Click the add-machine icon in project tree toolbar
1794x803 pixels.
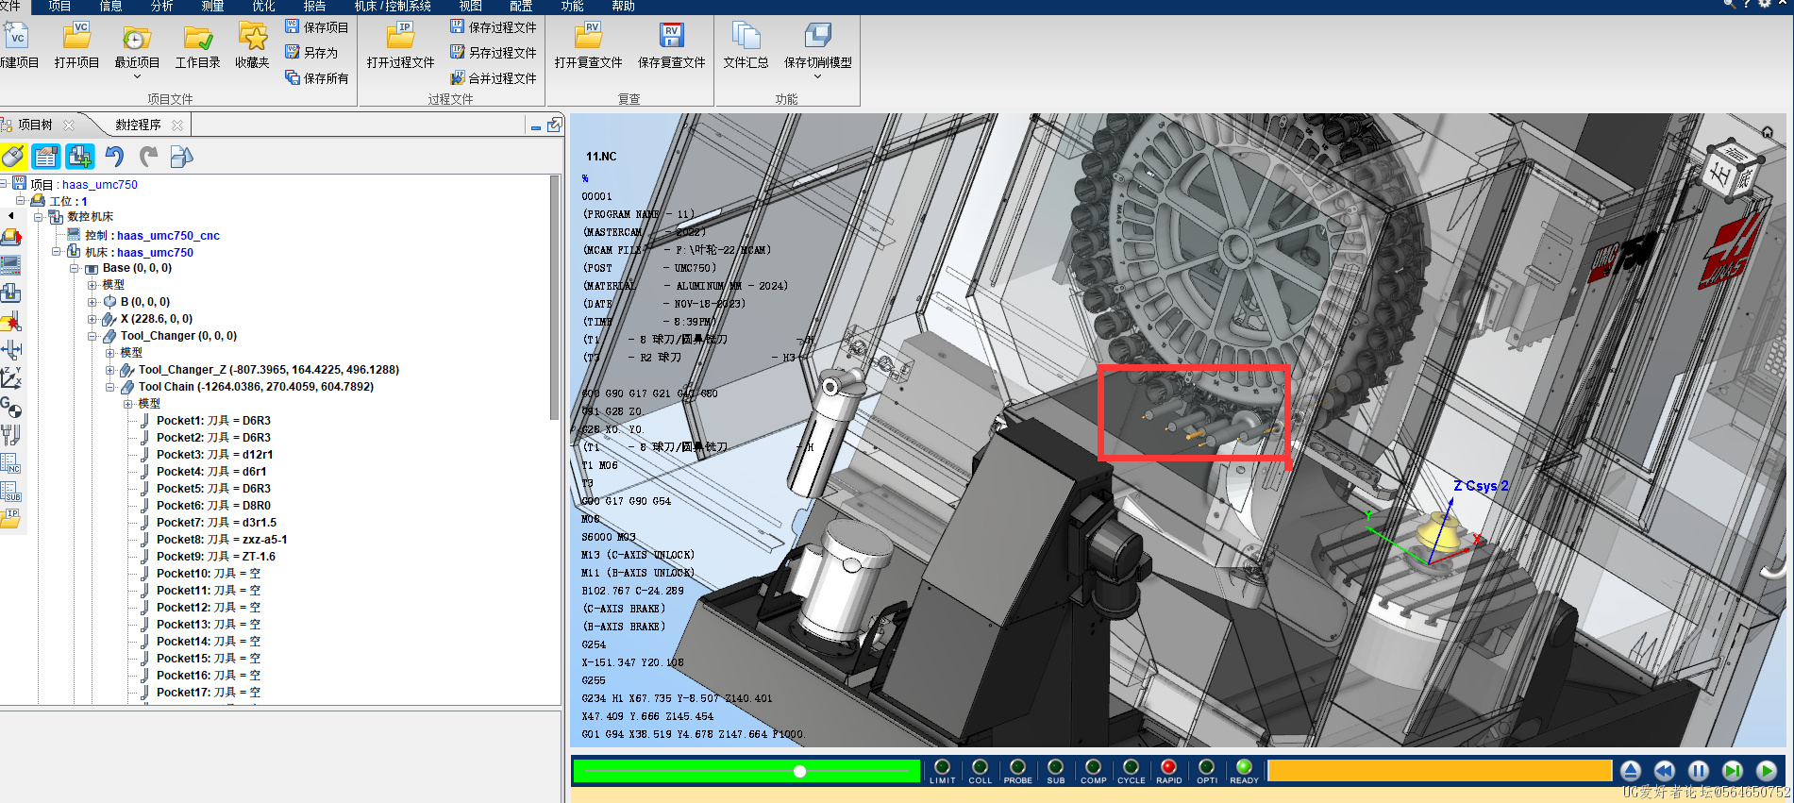point(80,157)
